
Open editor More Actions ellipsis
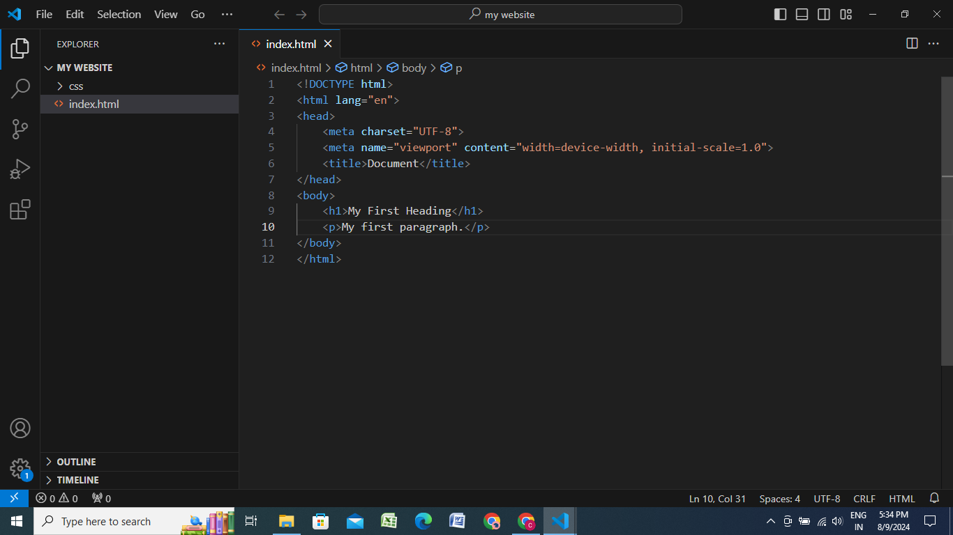click(933, 43)
